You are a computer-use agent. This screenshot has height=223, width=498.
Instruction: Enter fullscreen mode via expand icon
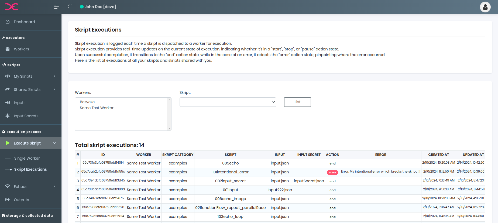tap(70, 7)
